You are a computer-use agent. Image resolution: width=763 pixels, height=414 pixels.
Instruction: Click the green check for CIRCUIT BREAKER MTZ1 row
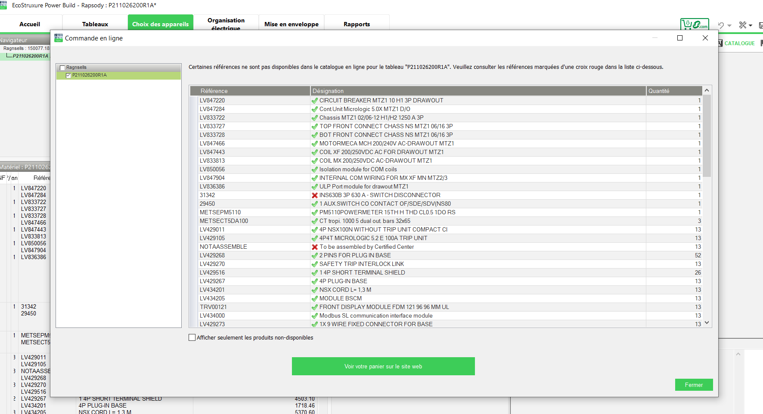pyautogui.click(x=315, y=100)
